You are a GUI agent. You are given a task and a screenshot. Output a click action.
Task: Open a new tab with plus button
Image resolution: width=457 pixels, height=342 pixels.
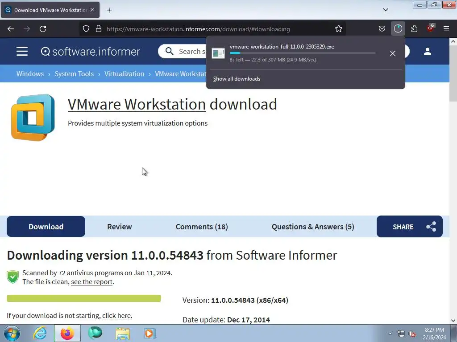coord(109,10)
